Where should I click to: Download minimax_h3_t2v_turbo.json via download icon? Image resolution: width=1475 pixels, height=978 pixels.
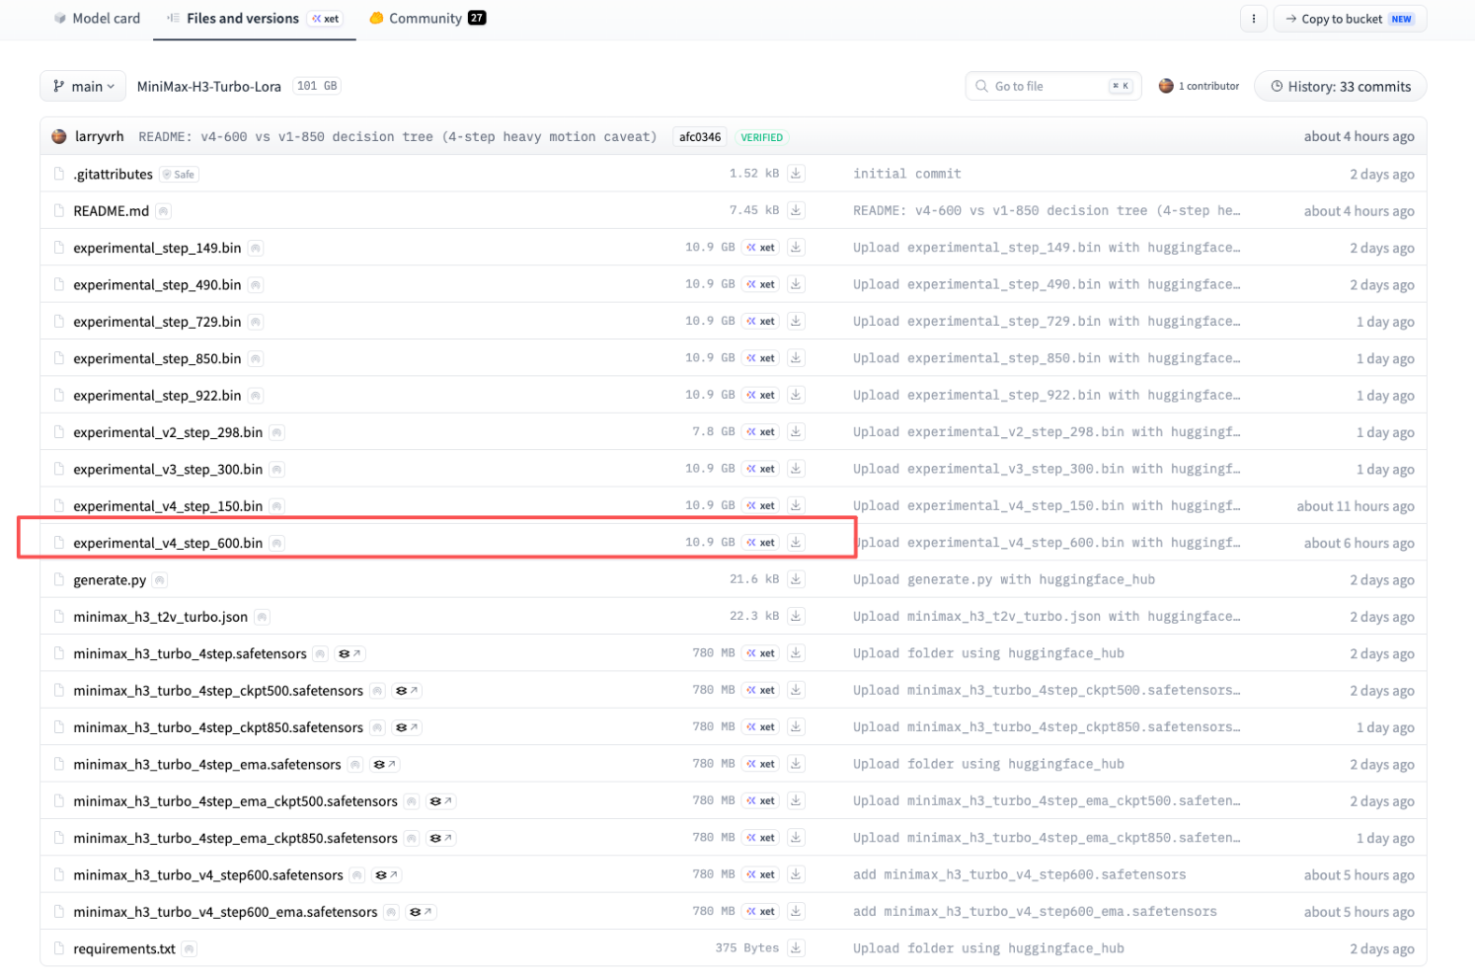(x=796, y=617)
